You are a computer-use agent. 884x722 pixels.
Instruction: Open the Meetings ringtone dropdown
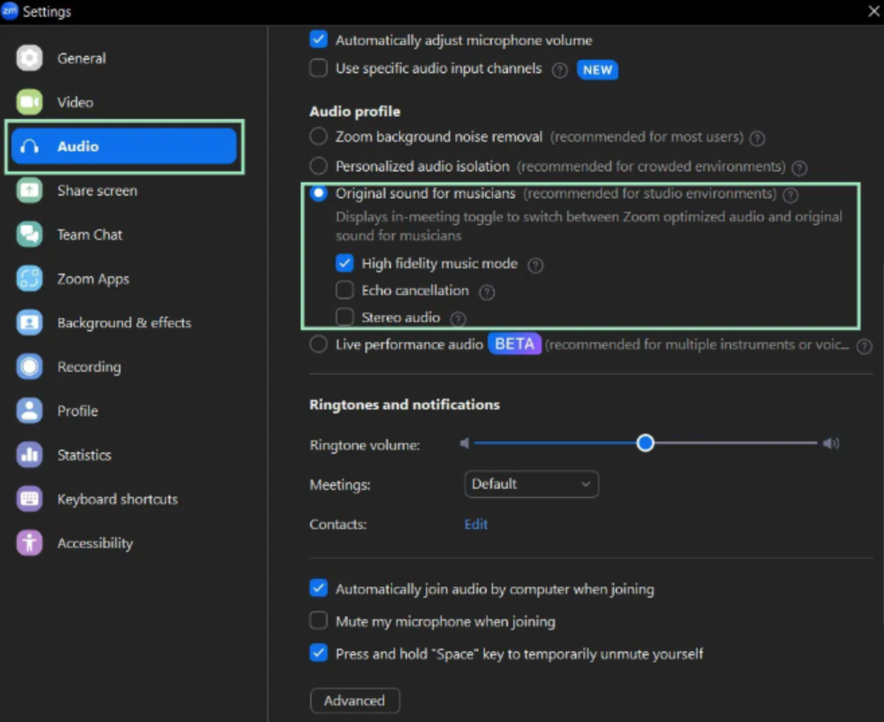tap(531, 484)
